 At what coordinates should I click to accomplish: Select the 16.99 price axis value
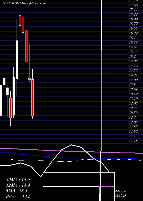[134, 19]
